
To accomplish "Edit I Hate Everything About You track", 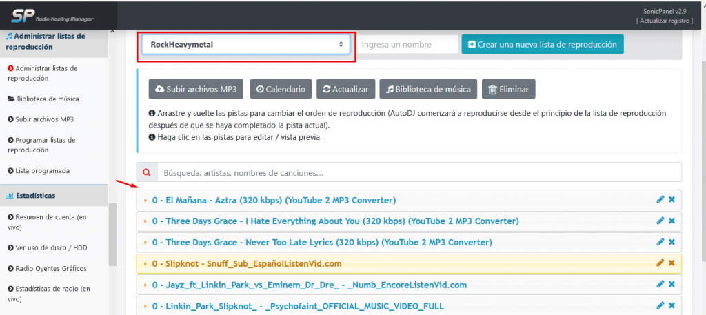I will pyautogui.click(x=660, y=221).
